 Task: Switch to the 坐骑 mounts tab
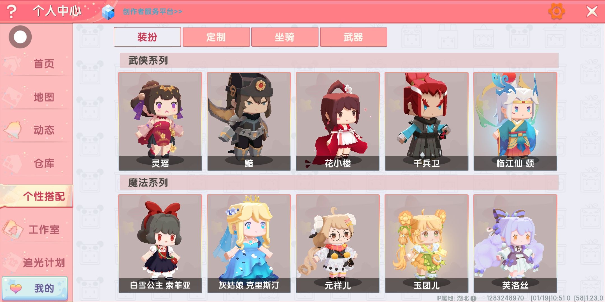pos(285,37)
